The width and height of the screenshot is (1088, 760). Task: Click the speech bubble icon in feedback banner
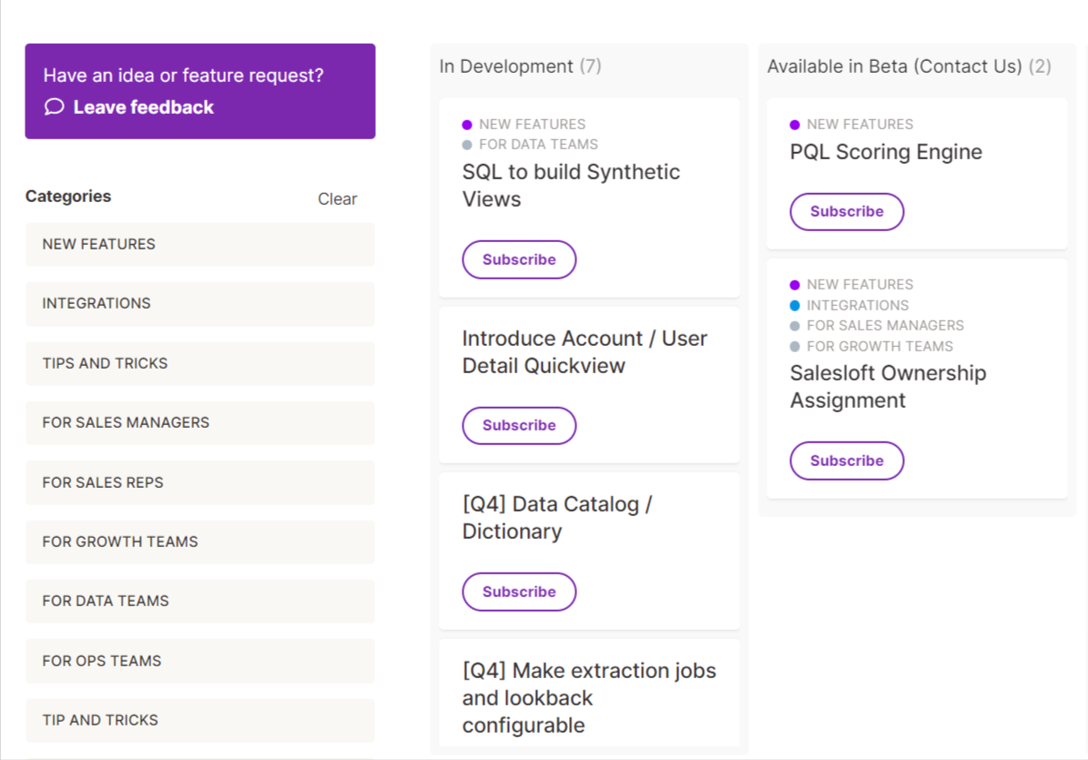click(54, 106)
